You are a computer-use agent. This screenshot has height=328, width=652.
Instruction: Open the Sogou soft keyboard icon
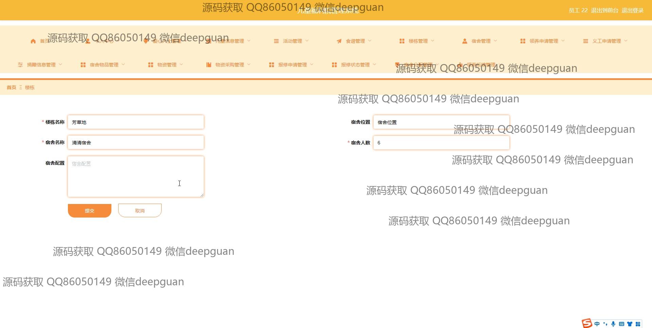(x=621, y=324)
